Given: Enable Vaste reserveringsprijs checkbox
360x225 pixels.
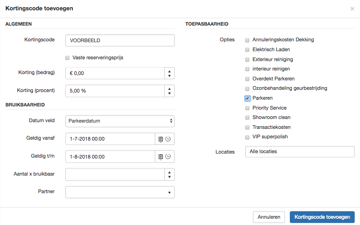Looking at the screenshot, I should click(x=67, y=58).
